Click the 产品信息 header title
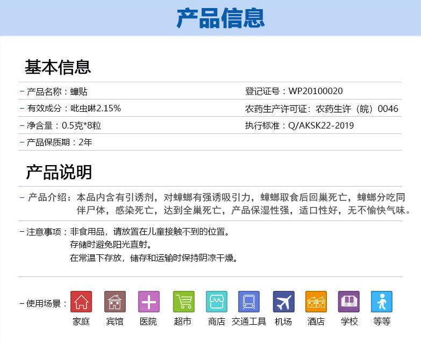The height and width of the screenshot is (342, 421). (x=220, y=18)
